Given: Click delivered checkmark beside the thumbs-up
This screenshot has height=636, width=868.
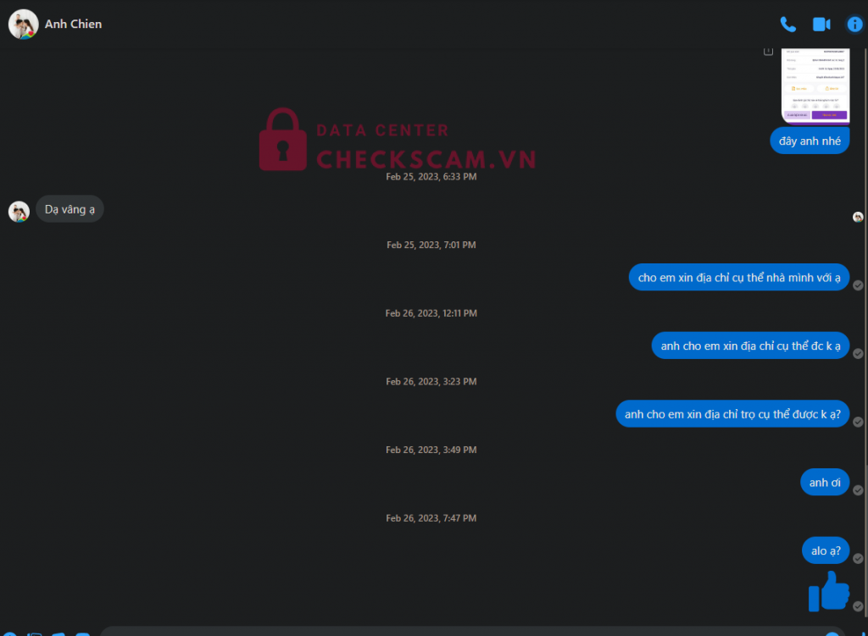Looking at the screenshot, I should [858, 606].
